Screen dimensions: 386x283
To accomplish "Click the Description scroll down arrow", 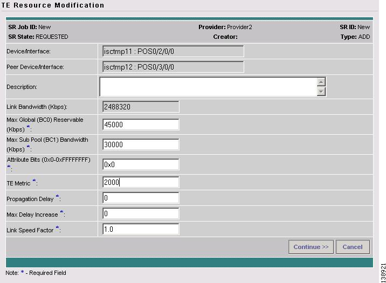I will click(x=321, y=92).
